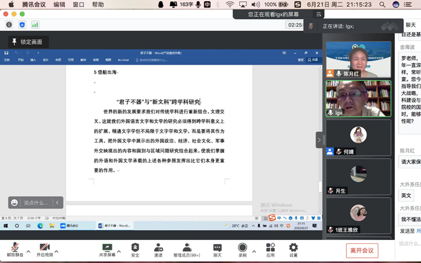Switch to 君子不器 Word taskbar item

[x=114, y=226]
